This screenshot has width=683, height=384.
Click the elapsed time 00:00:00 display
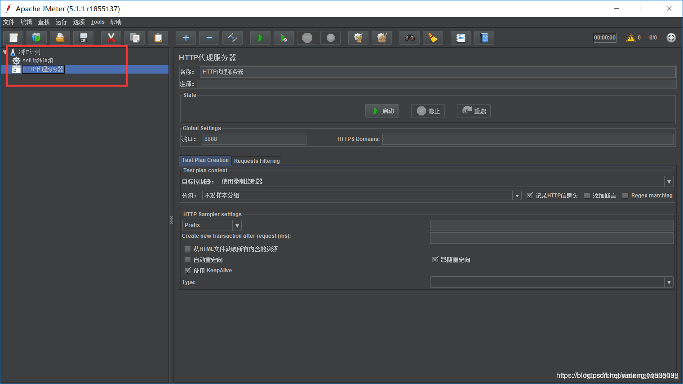click(605, 38)
